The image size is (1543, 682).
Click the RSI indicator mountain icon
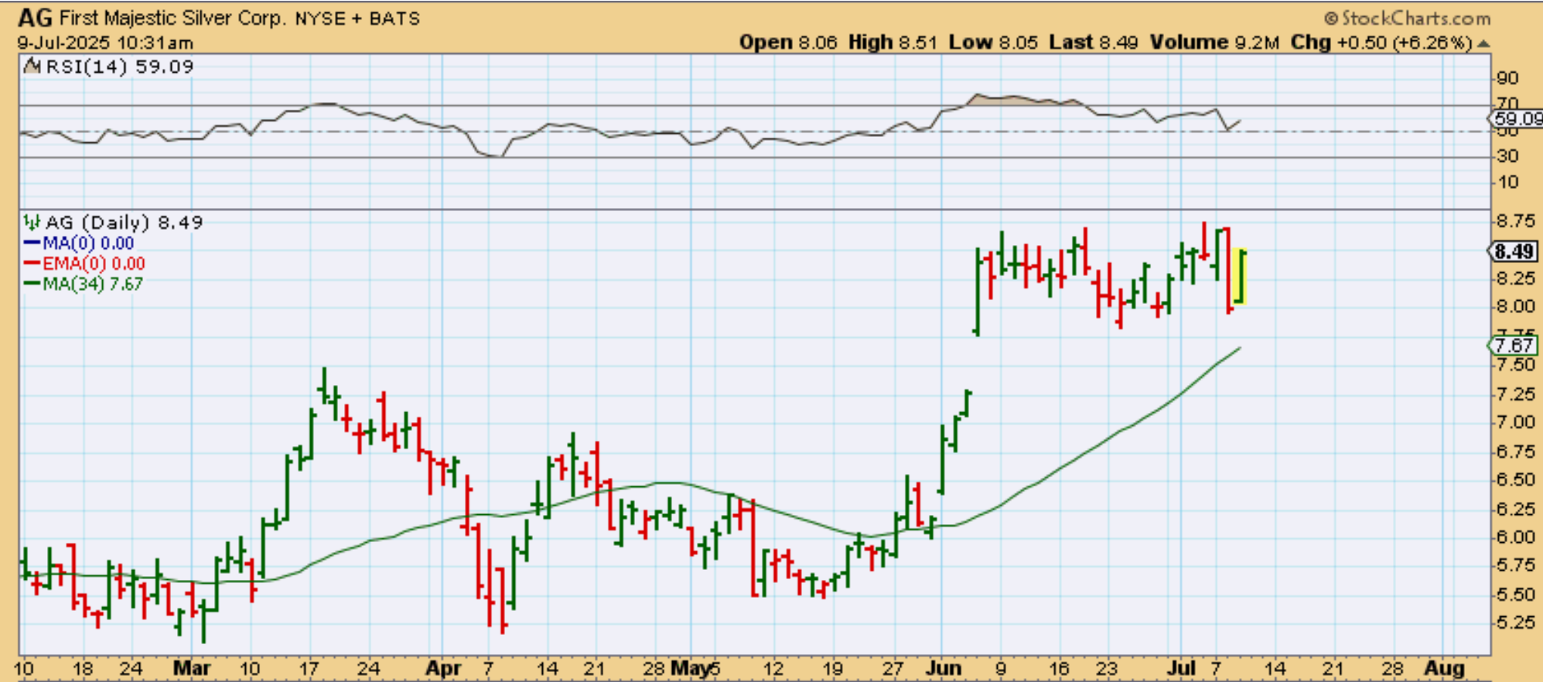(32, 66)
